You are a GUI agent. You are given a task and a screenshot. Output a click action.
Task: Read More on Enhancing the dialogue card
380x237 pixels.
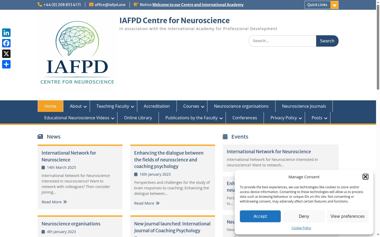click(147, 203)
